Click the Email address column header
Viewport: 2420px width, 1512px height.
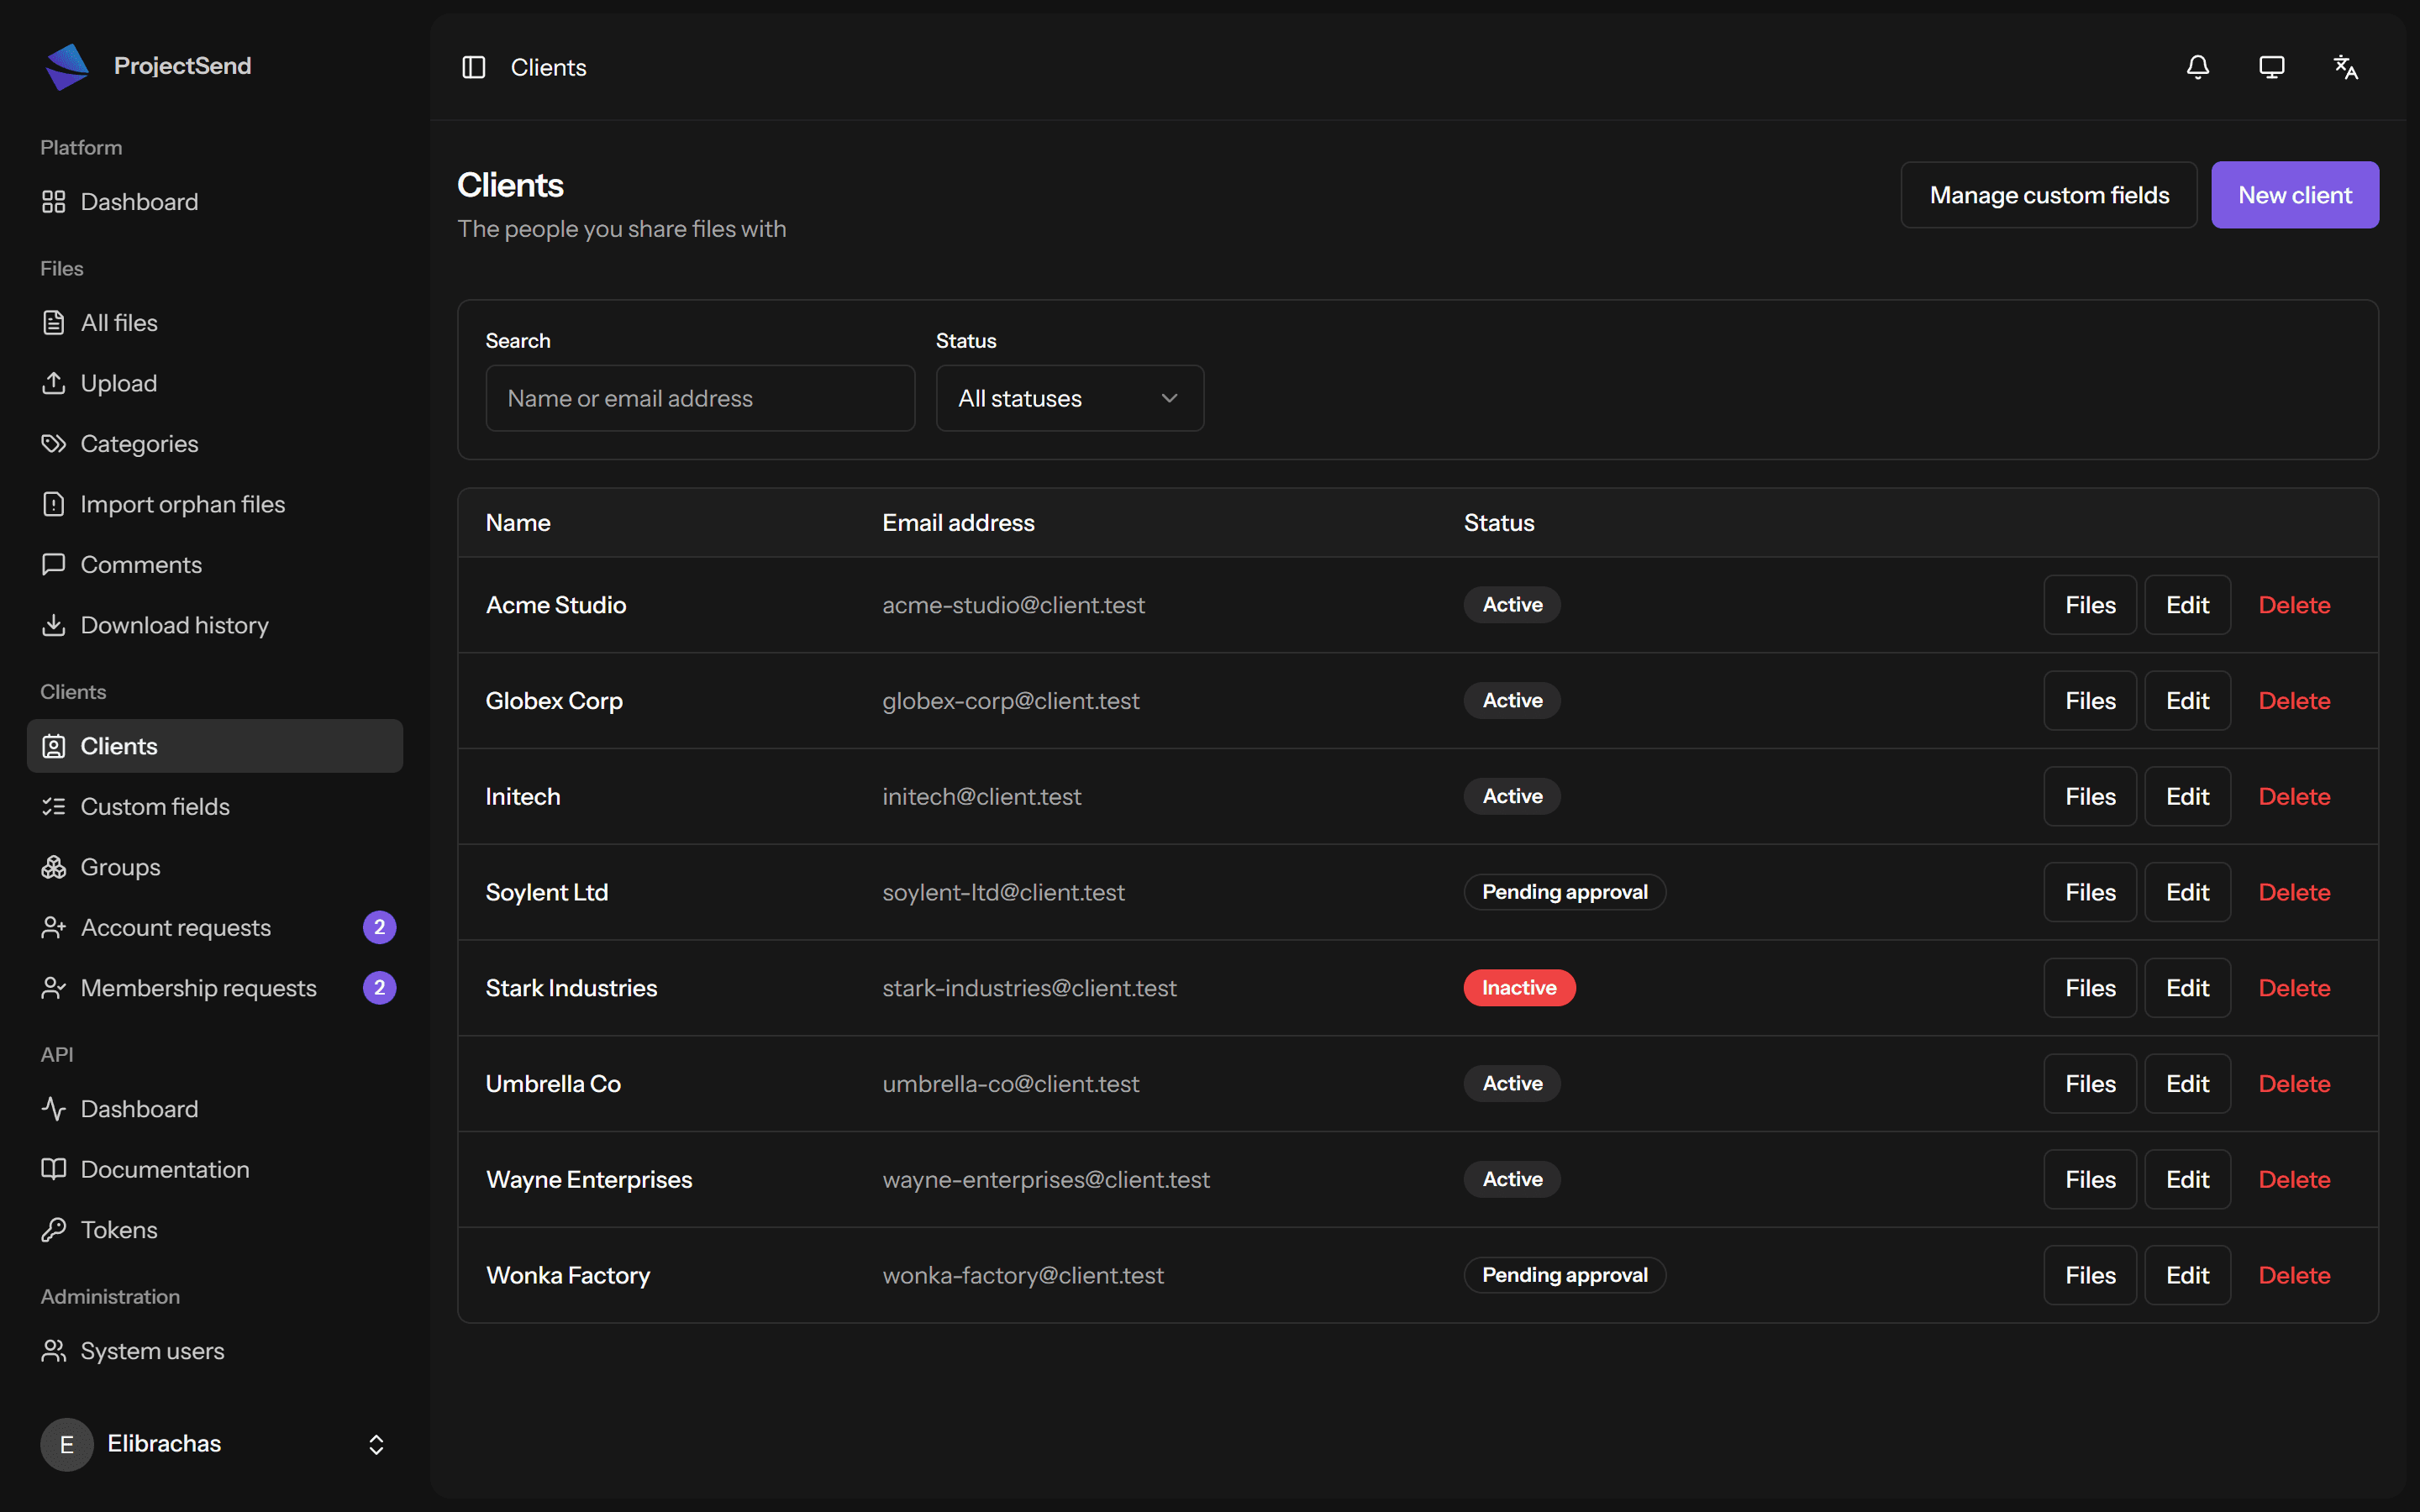tap(958, 523)
